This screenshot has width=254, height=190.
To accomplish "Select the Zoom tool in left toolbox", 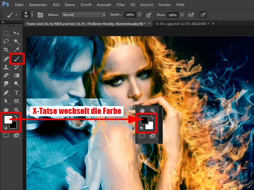I will (17, 110).
